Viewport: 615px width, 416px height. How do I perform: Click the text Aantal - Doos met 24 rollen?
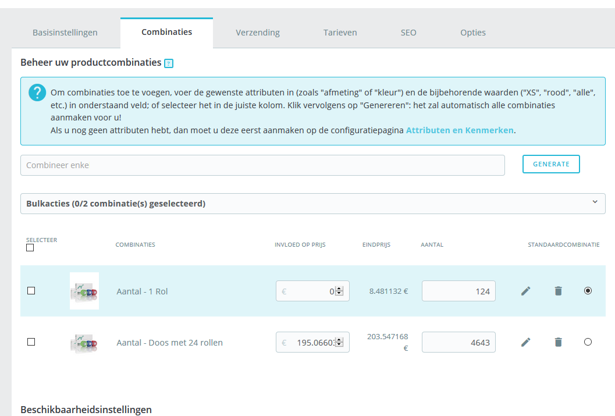(169, 343)
